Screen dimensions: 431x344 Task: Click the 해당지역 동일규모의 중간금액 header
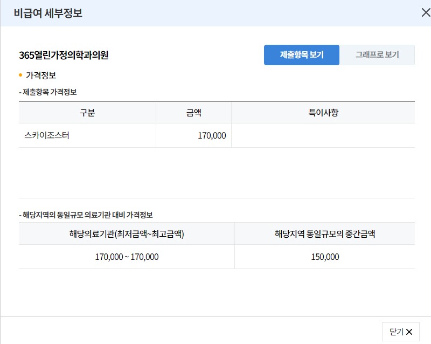(x=325, y=234)
